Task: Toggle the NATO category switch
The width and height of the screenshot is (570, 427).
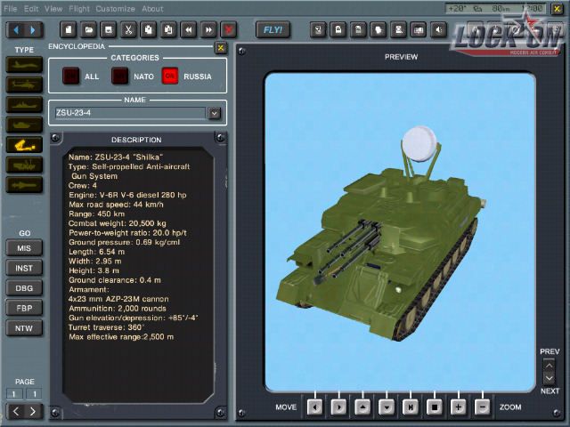Action: tap(119, 77)
